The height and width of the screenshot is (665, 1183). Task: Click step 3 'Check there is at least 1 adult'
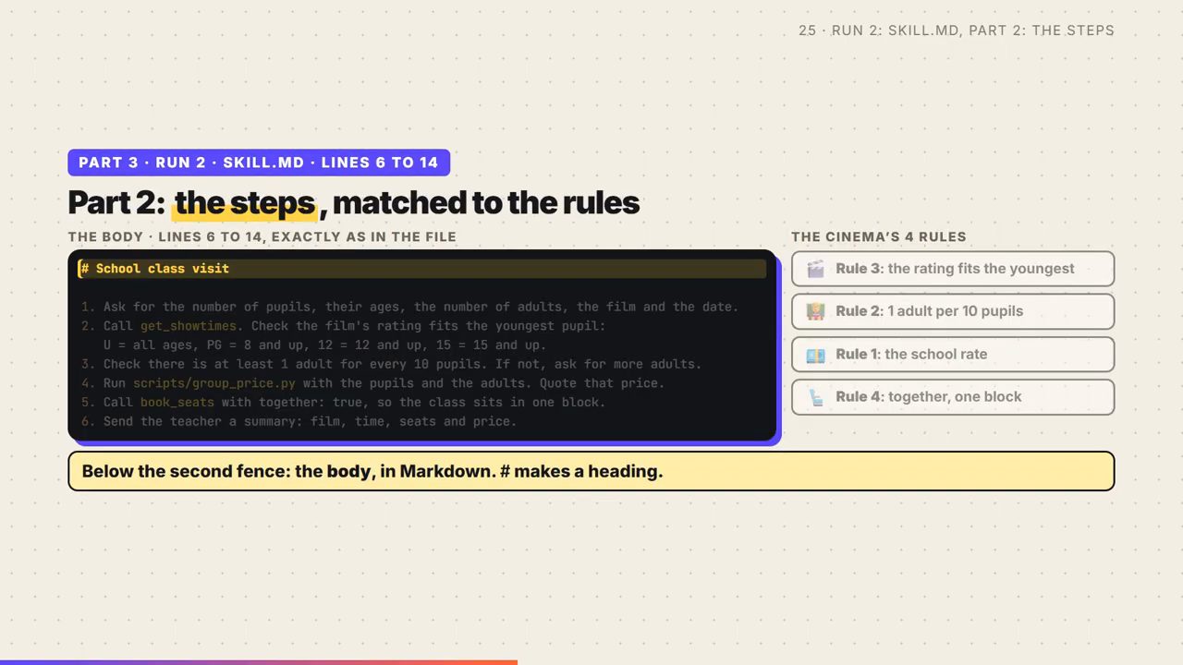pos(391,364)
